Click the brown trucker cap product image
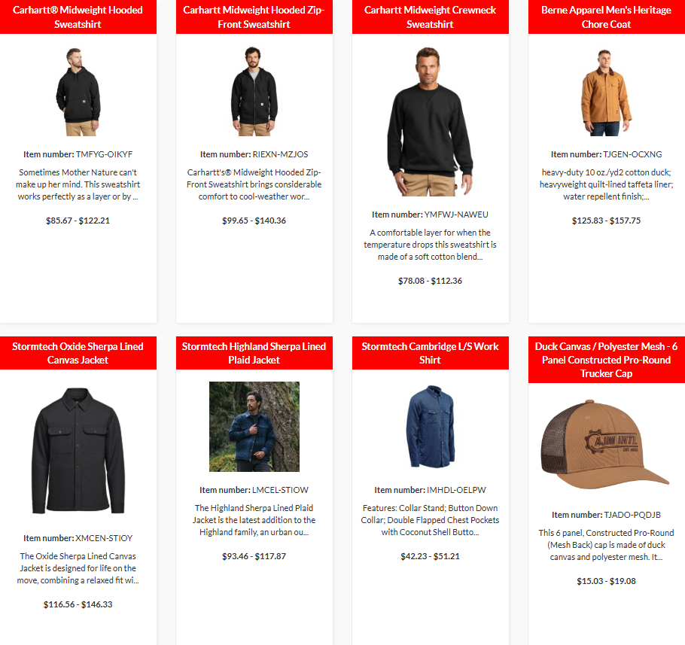The width and height of the screenshot is (685, 645). coord(605,444)
